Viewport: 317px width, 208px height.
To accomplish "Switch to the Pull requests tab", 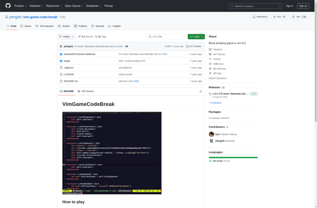I will [x=44, y=26].
